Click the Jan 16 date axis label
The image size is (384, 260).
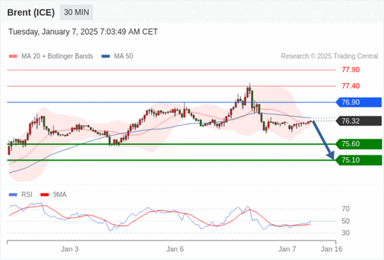pos(332,249)
